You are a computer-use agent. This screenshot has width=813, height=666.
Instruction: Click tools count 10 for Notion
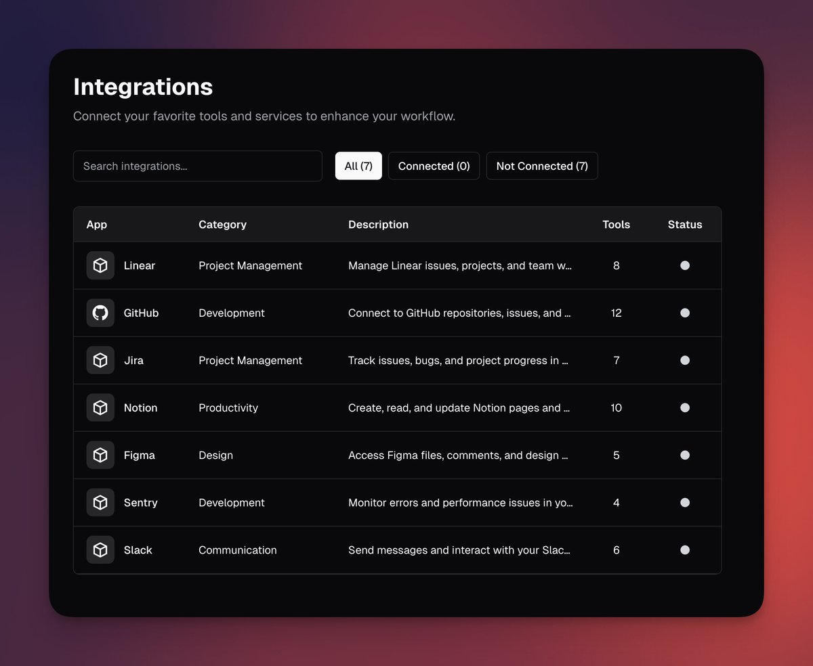pyautogui.click(x=617, y=407)
